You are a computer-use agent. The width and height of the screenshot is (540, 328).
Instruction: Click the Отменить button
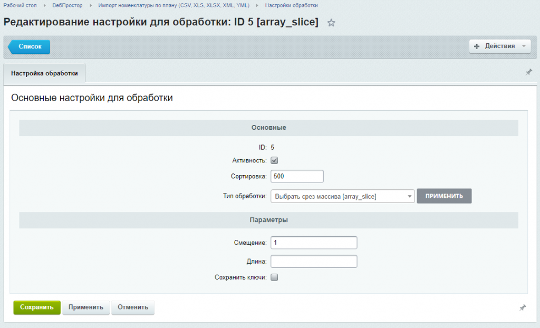pos(133,307)
